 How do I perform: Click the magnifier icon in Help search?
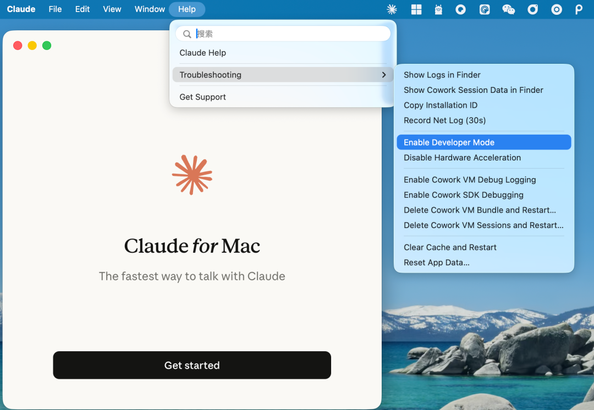tap(187, 34)
